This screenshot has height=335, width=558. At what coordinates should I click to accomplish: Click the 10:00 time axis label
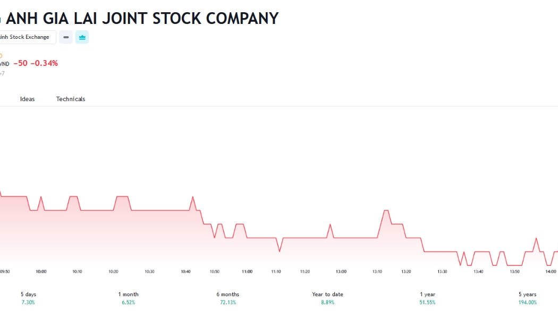click(41, 272)
